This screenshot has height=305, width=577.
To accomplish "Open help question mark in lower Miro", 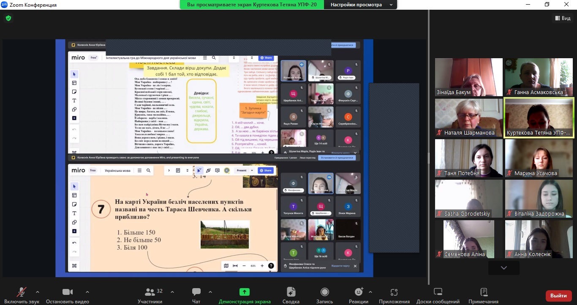I will pos(271,266).
